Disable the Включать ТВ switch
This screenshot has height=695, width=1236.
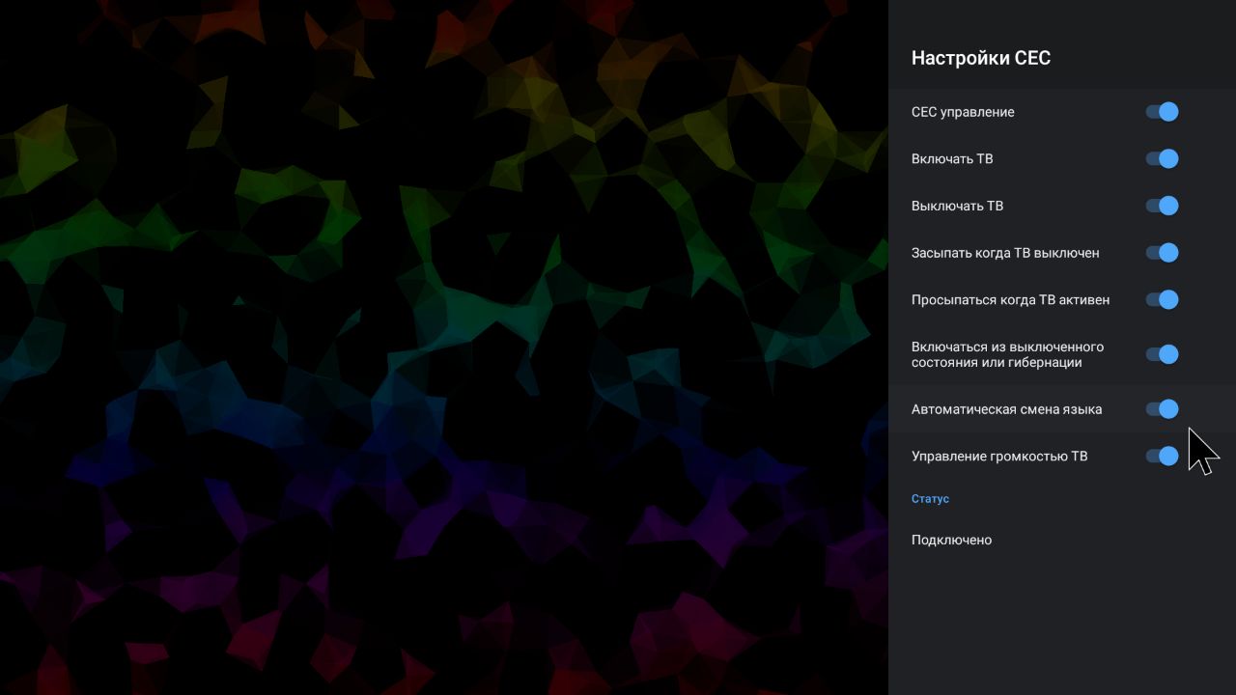(1162, 158)
